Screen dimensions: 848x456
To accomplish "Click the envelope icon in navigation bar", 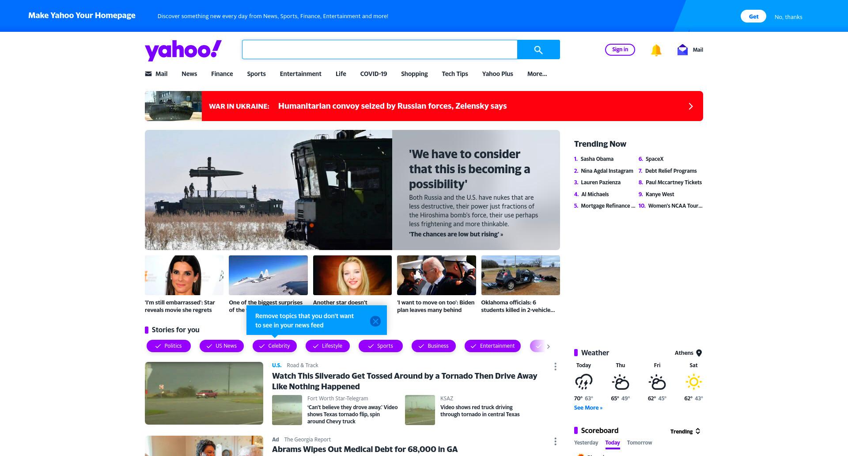I will coord(148,74).
